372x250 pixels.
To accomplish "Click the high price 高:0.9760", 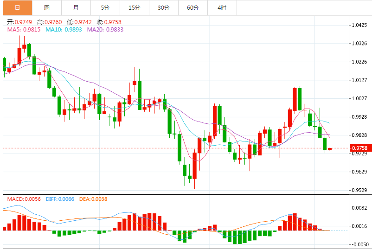I will pos(49,22).
